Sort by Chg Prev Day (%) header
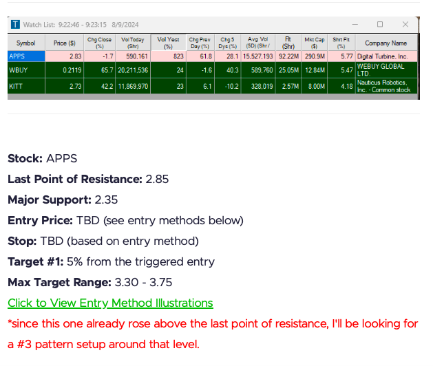The image size is (433, 366). point(200,43)
